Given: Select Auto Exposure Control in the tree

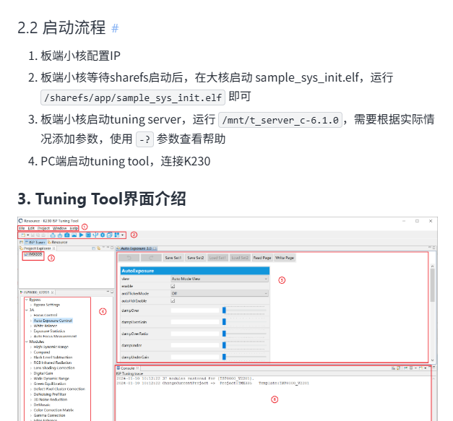Looking at the screenshot, I should (x=53, y=320).
